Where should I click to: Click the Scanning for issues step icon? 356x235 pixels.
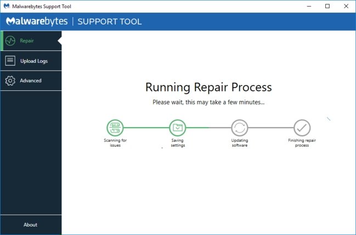(x=115, y=128)
